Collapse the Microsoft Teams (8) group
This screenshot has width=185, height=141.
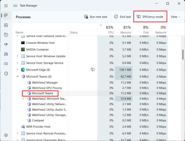(x=17, y=76)
